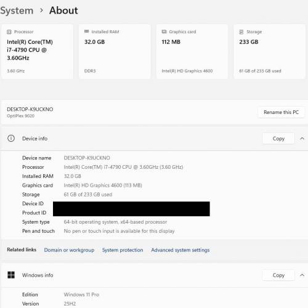308x308 pixels.
Task: Click the Processor chip icon in card
Action: (9, 32)
